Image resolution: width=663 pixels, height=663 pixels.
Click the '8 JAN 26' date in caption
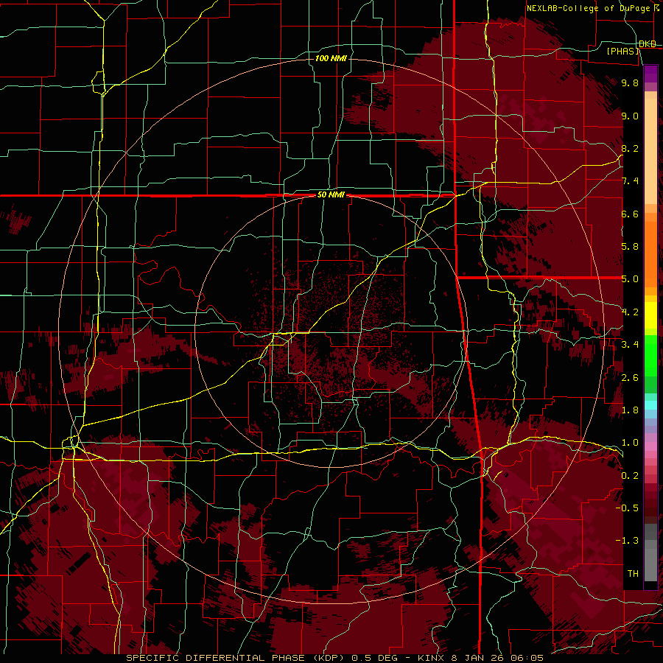(x=477, y=658)
